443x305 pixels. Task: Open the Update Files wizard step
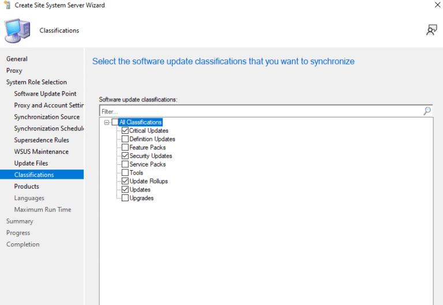pos(31,163)
